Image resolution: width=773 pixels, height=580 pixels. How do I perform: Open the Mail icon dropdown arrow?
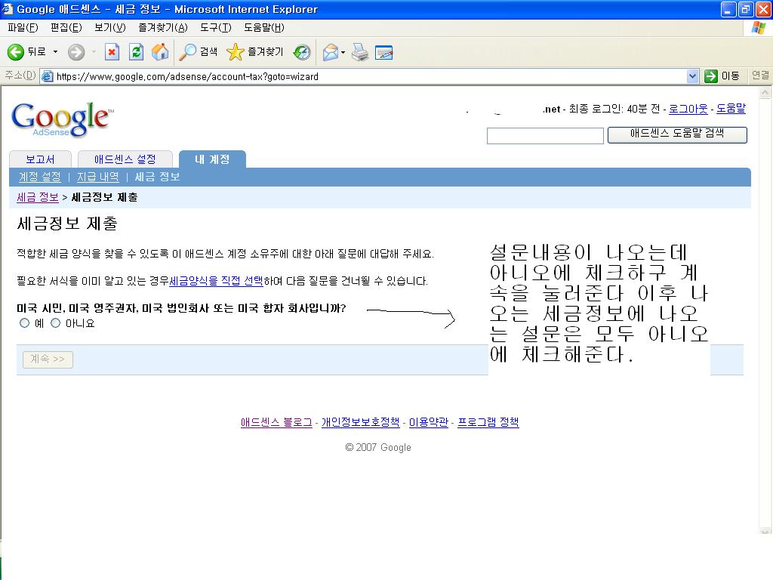(x=343, y=52)
